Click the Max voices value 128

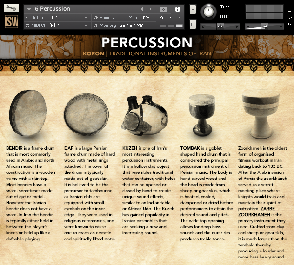[146, 18]
